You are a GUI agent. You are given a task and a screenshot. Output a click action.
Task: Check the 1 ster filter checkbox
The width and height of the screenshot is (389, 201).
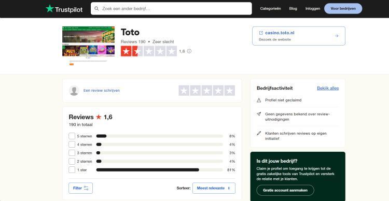click(x=72, y=170)
